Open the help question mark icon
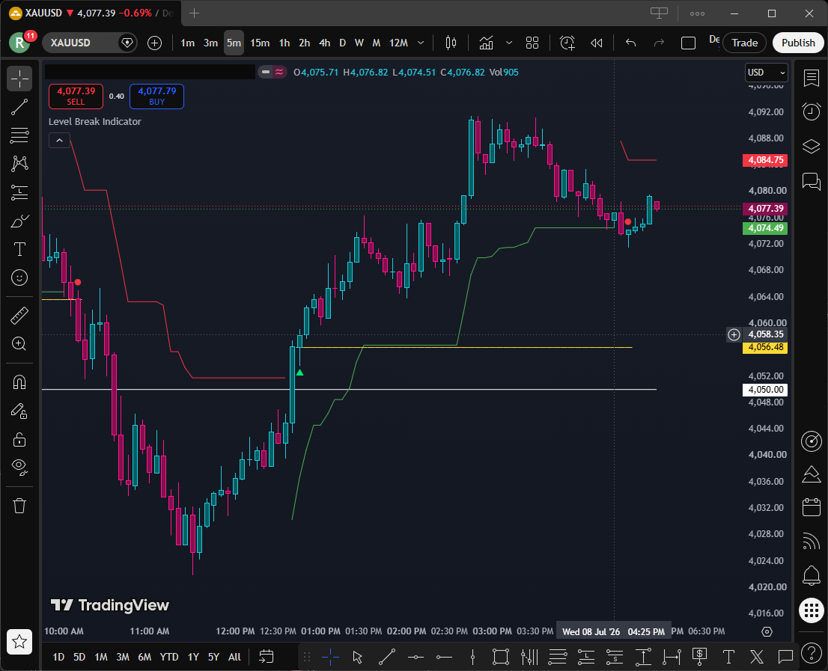 811,653
